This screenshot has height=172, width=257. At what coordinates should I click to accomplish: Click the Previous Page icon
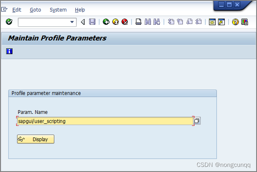pos(180,22)
